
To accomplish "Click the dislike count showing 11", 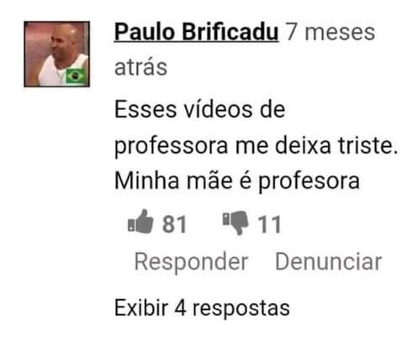I will coord(269,224).
